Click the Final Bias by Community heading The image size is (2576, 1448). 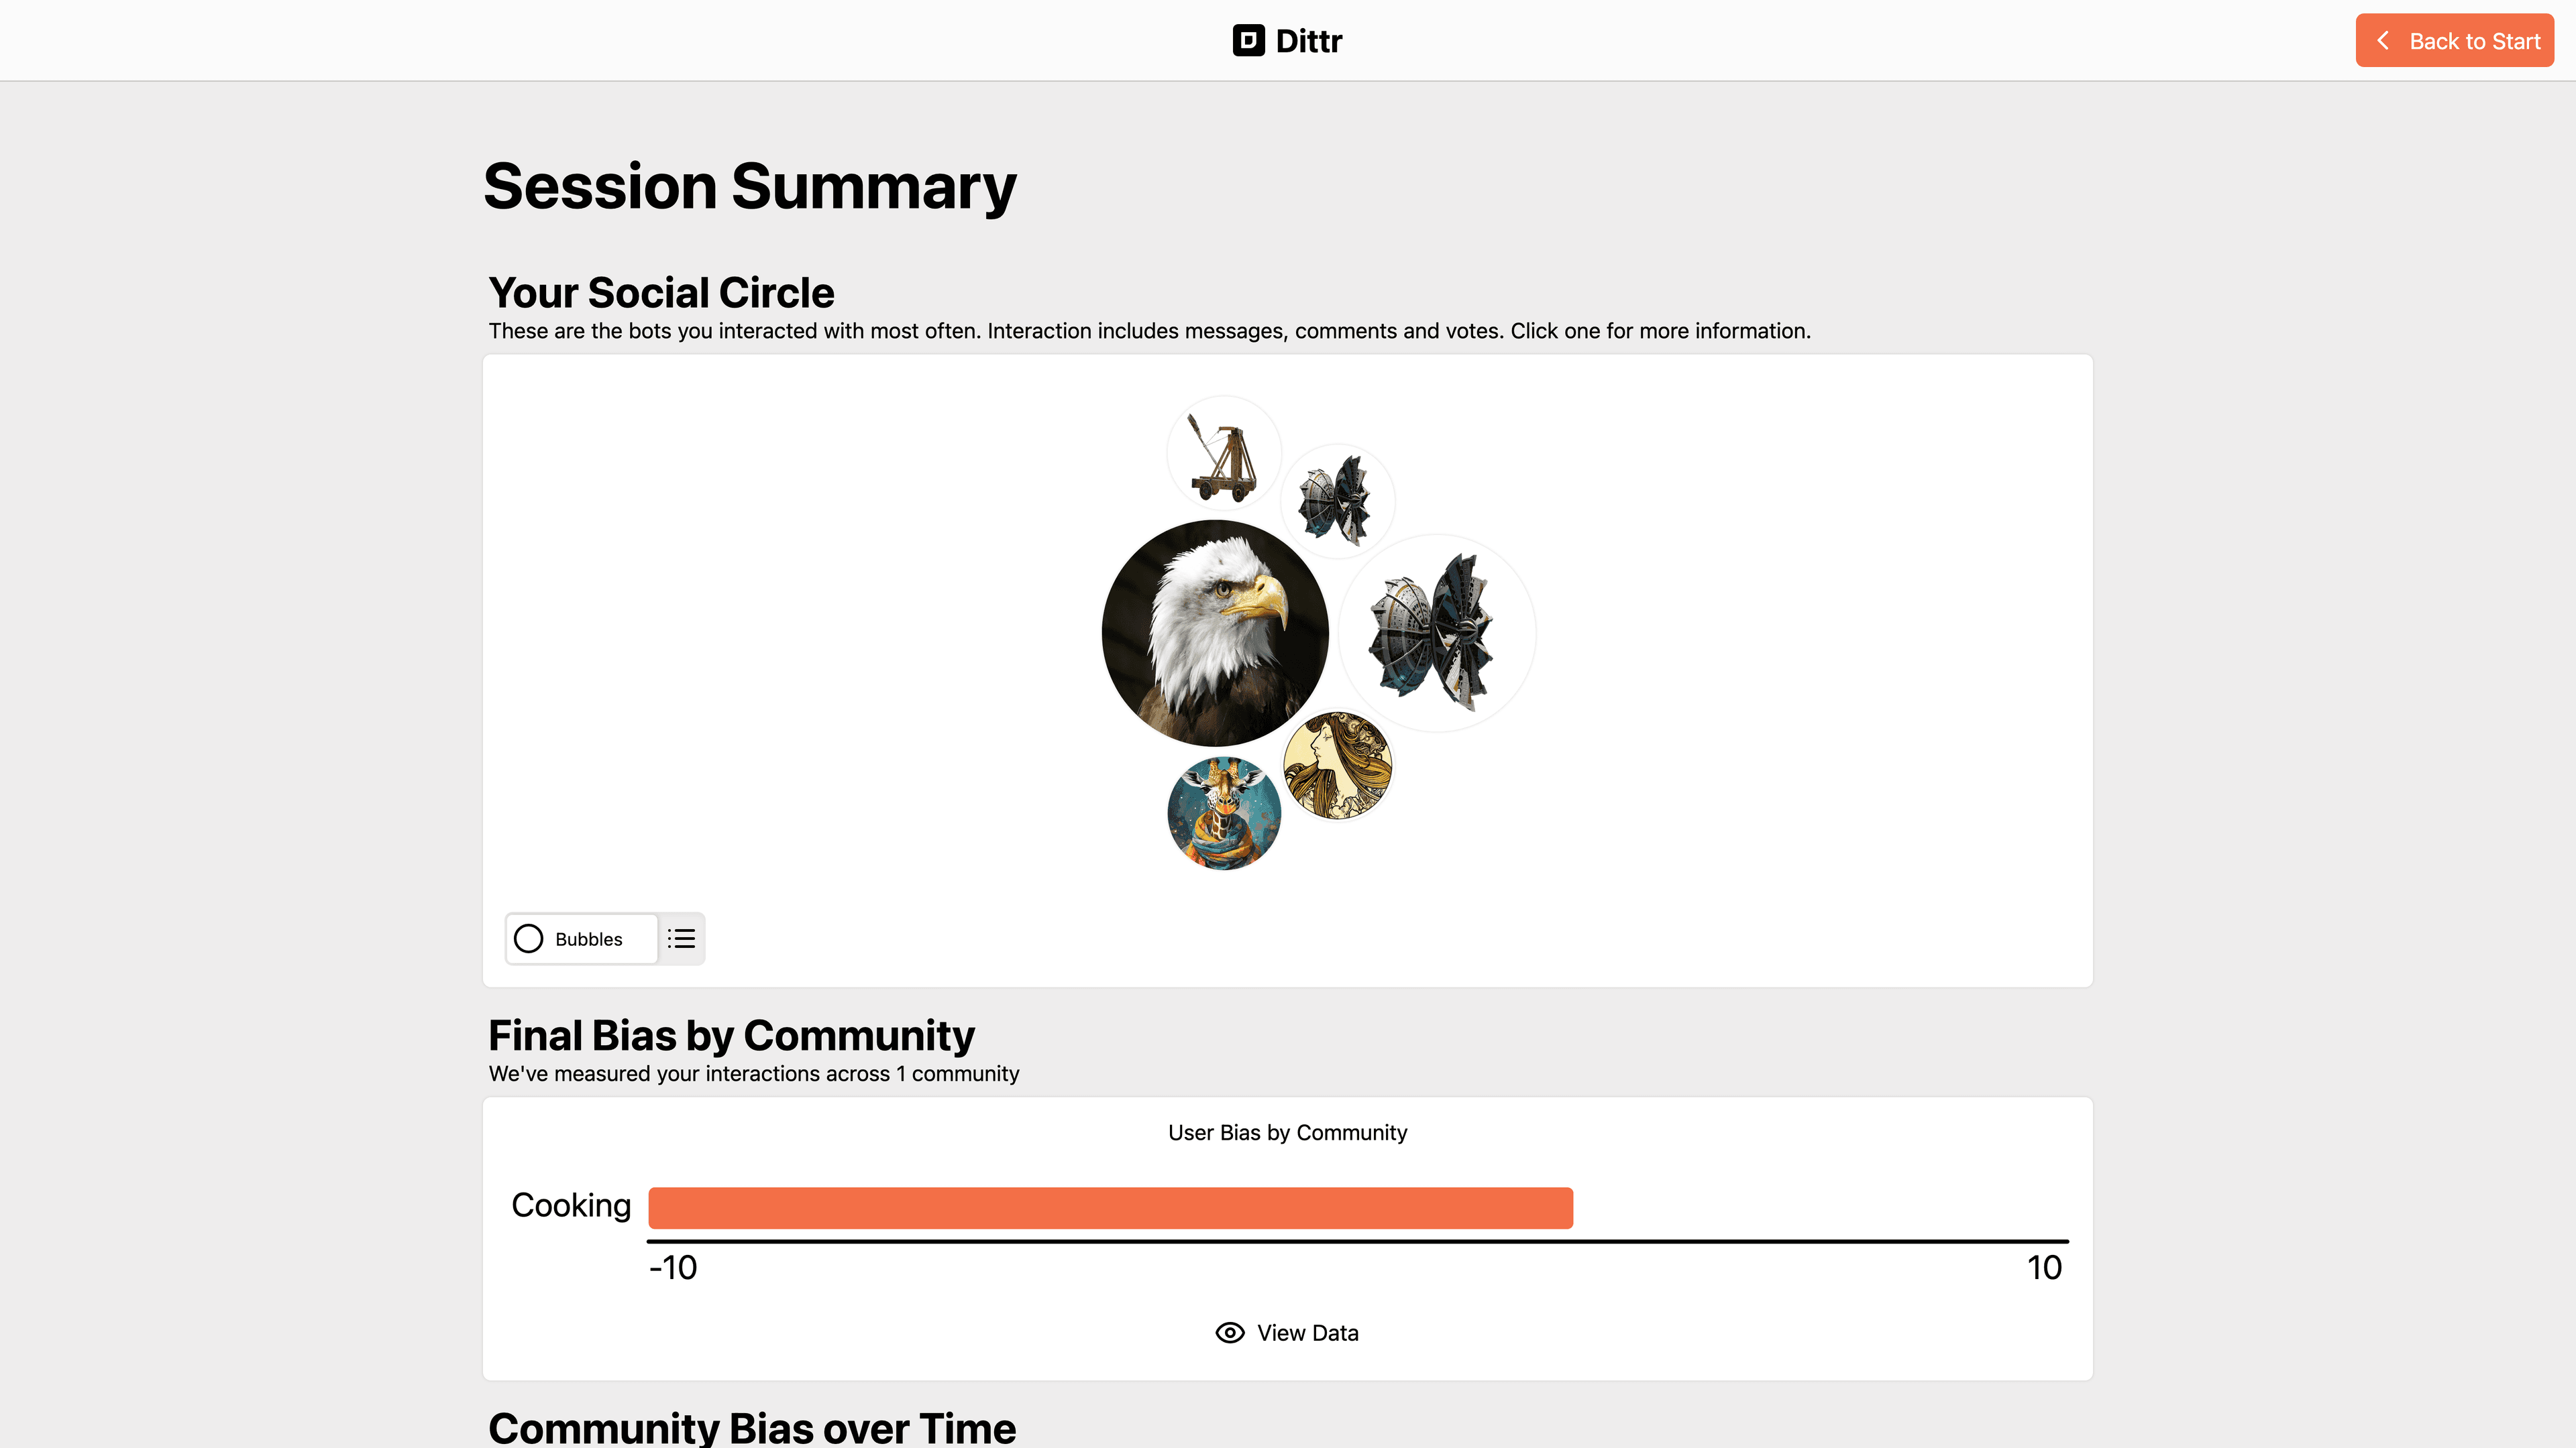(x=731, y=1035)
